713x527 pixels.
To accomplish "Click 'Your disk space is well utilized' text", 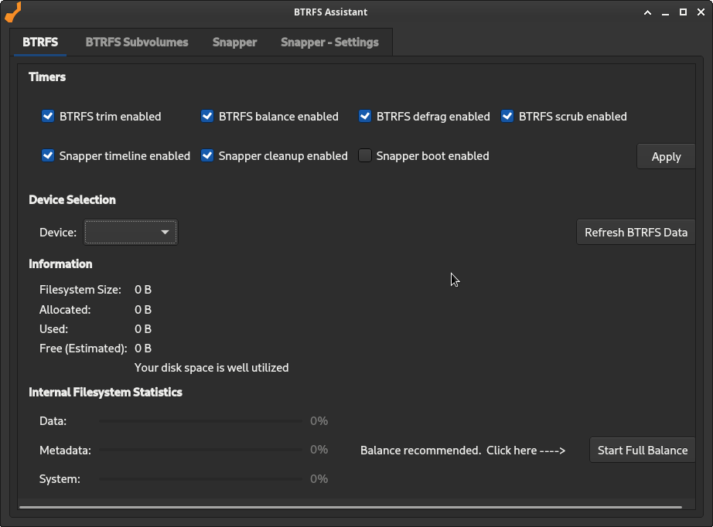I will pyautogui.click(x=211, y=368).
